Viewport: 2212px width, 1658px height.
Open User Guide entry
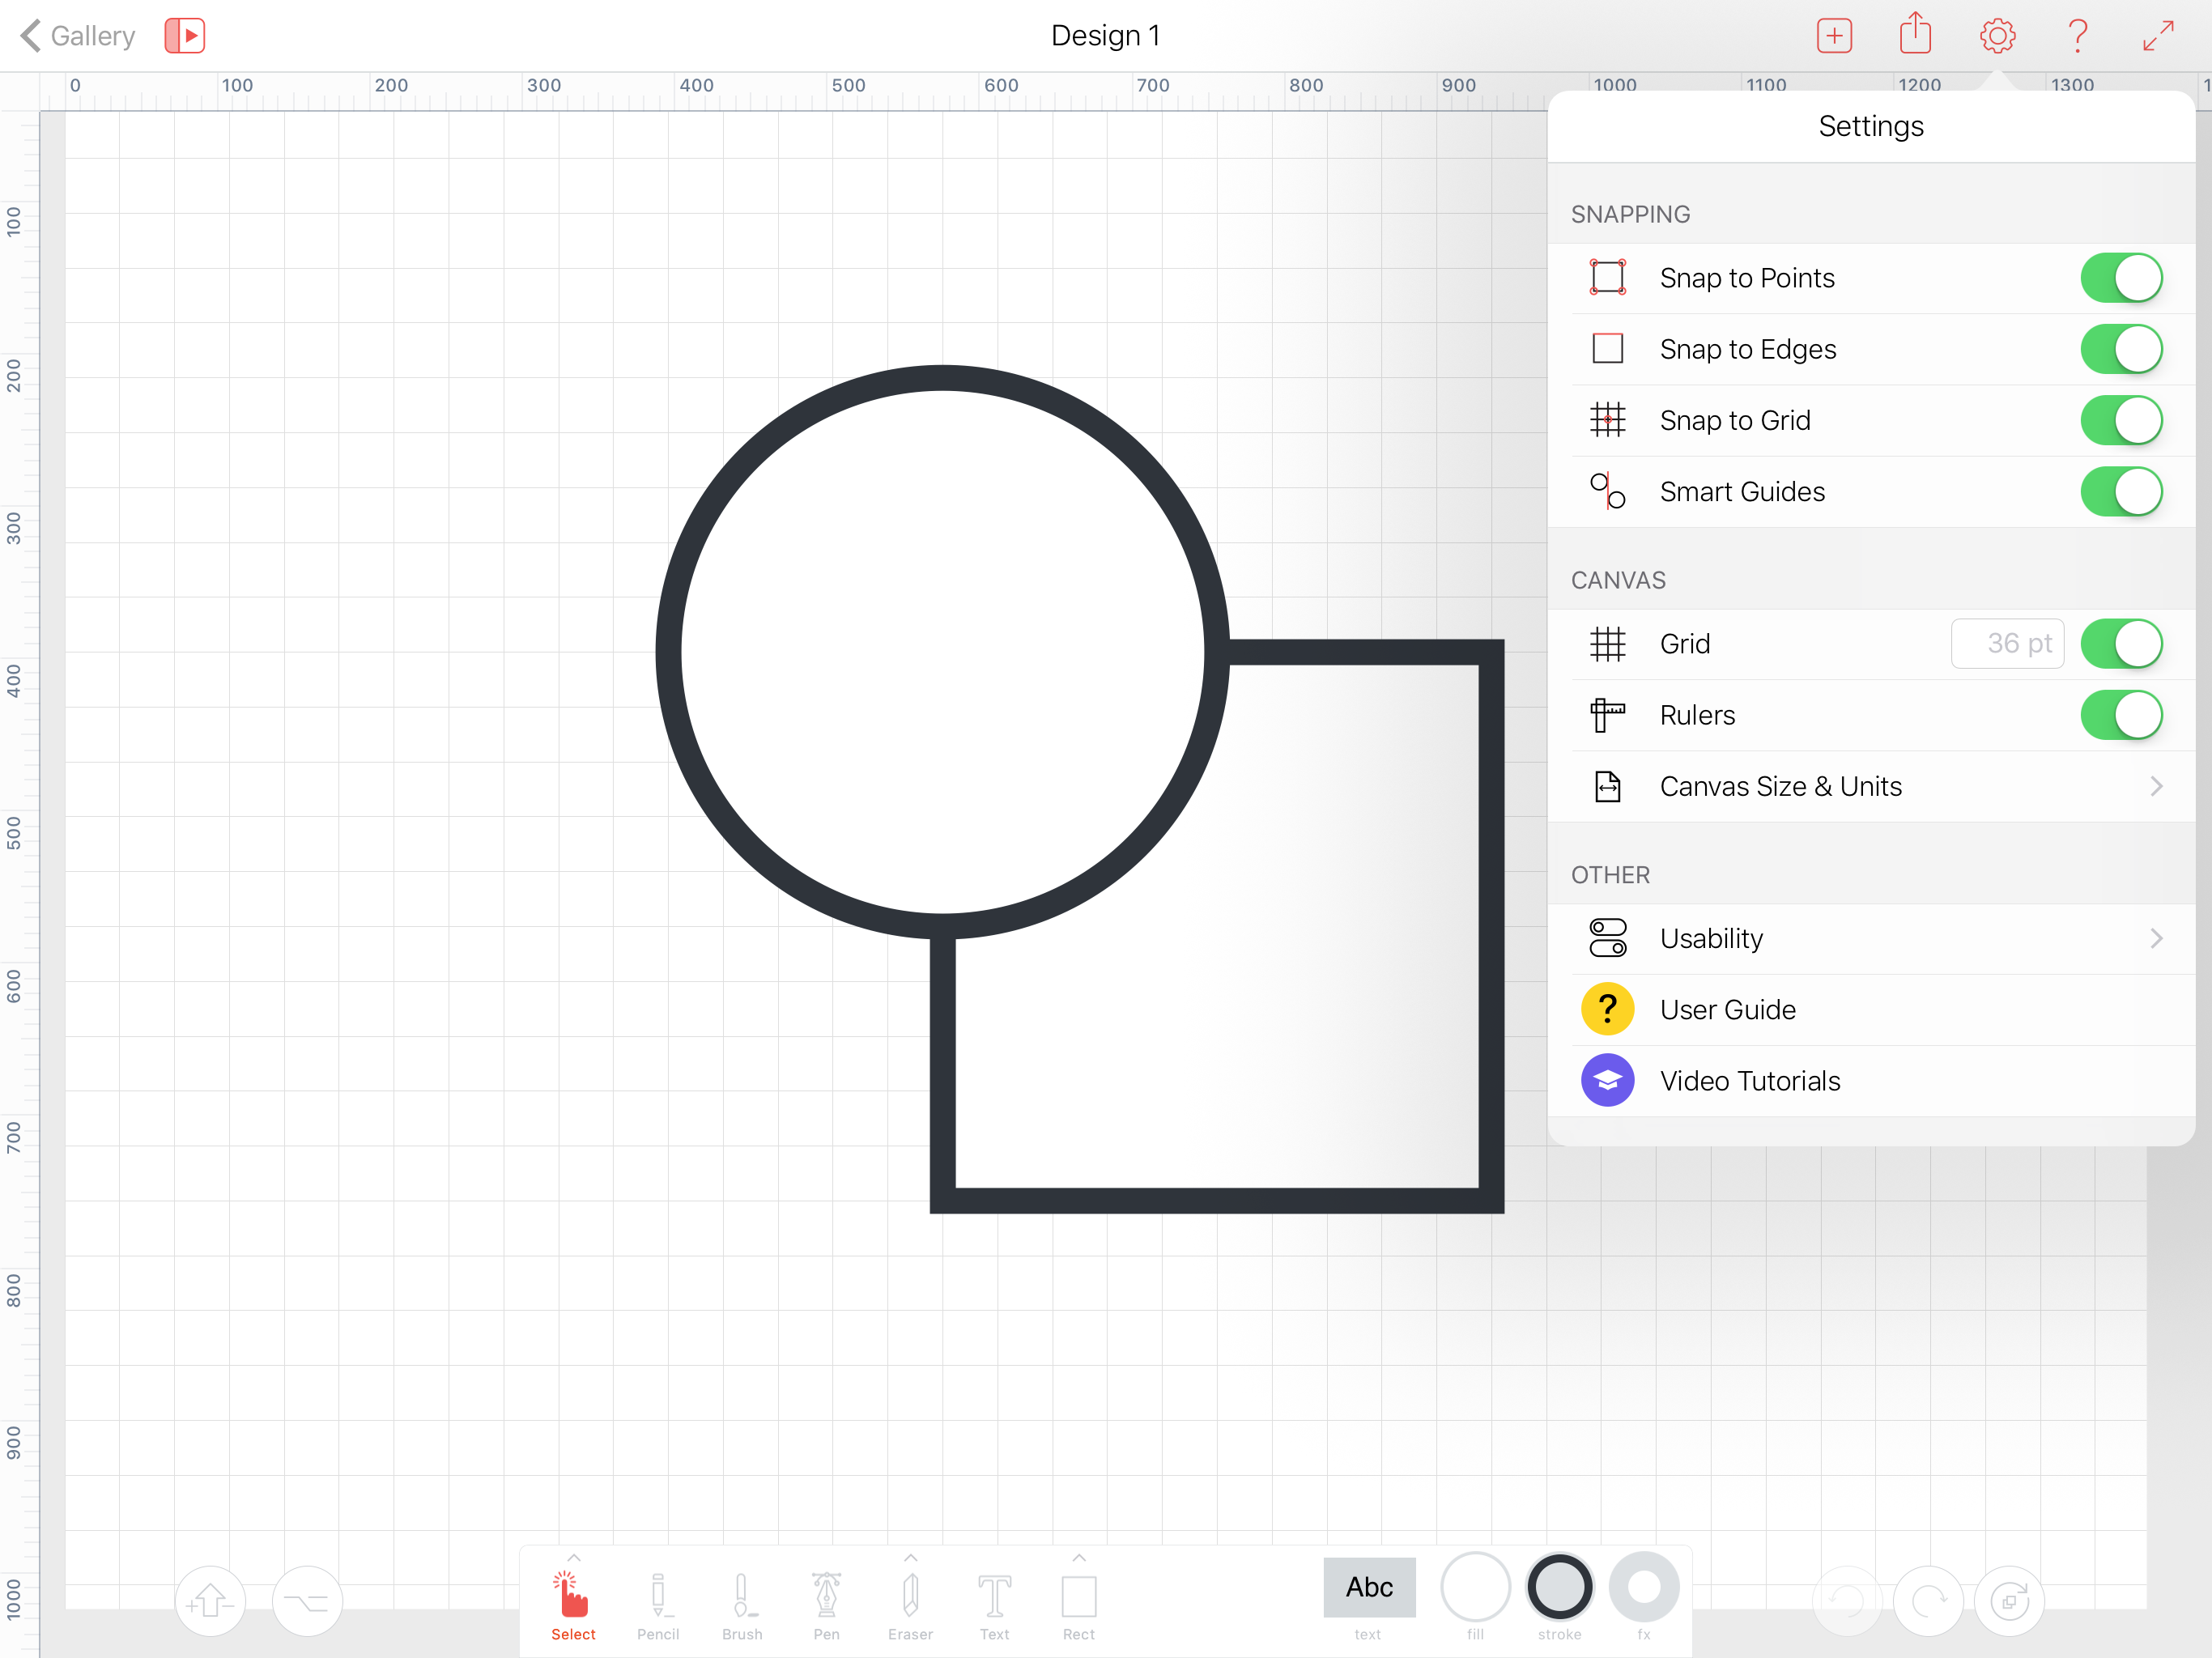click(x=1870, y=1009)
